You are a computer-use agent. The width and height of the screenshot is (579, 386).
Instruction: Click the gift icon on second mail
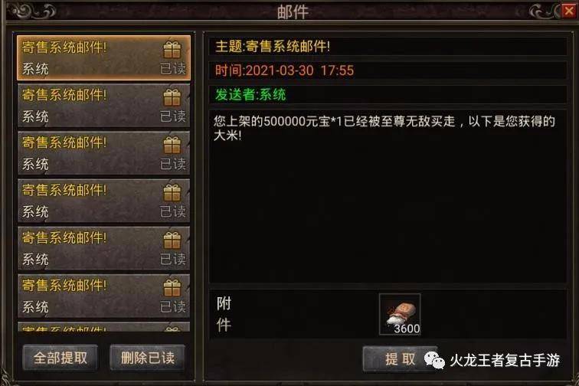pyautogui.click(x=172, y=97)
